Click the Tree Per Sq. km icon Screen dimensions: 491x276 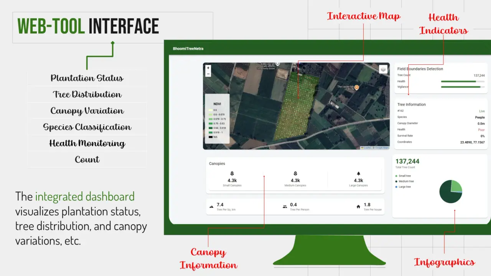[211, 207]
